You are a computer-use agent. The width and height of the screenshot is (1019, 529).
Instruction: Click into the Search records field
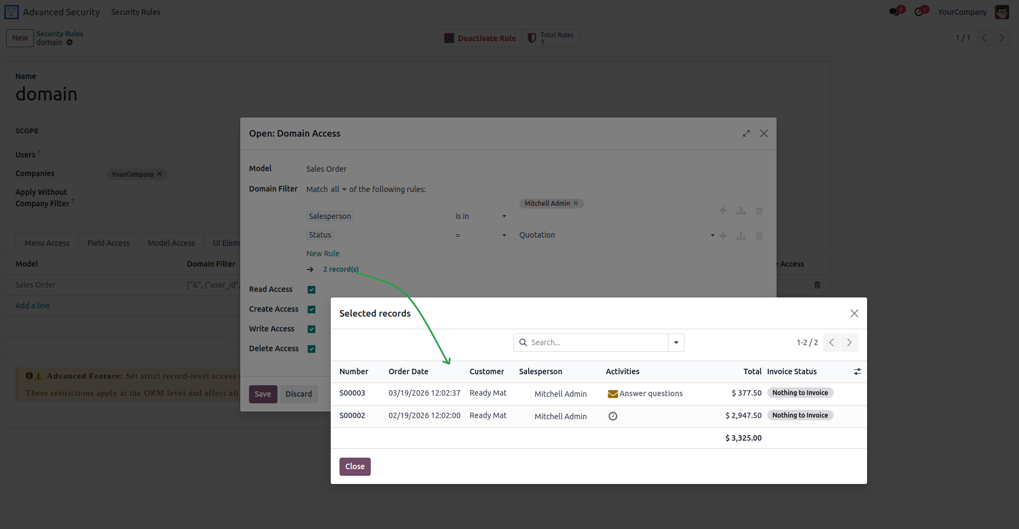pyautogui.click(x=597, y=342)
